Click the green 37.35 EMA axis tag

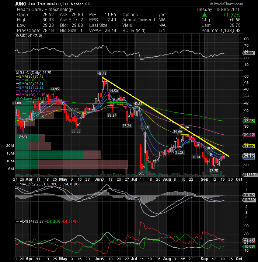[249, 121]
